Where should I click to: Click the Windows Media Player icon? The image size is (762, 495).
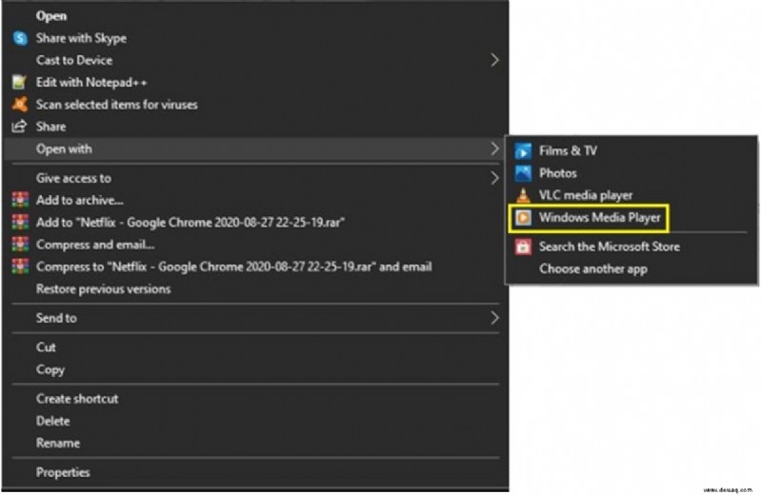523,218
